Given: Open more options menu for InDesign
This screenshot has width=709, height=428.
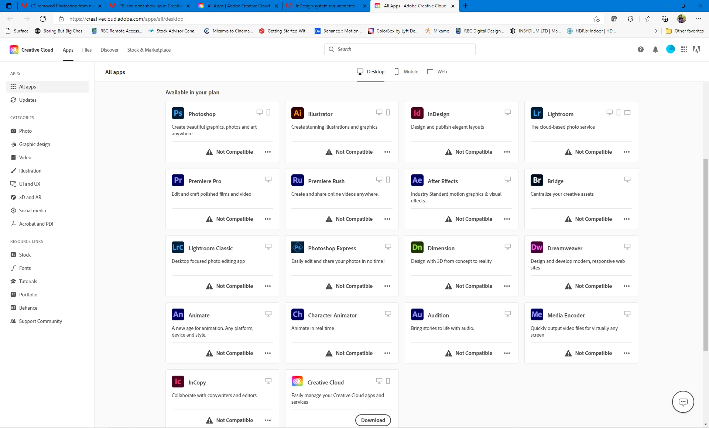Looking at the screenshot, I should tap(507, 152).
